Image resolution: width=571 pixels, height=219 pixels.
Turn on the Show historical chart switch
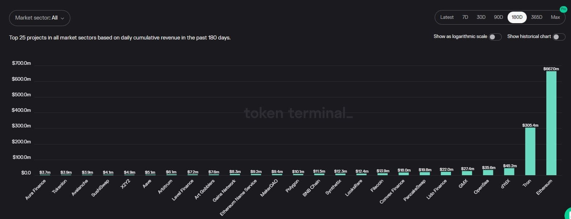559,37
